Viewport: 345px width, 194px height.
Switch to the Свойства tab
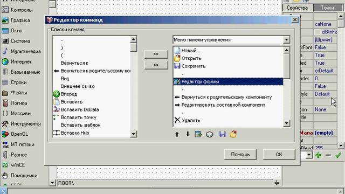point(297,8)
